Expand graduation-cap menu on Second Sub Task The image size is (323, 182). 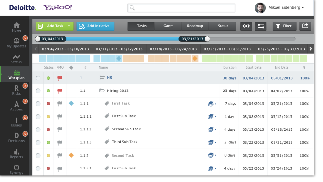[212, 129]
